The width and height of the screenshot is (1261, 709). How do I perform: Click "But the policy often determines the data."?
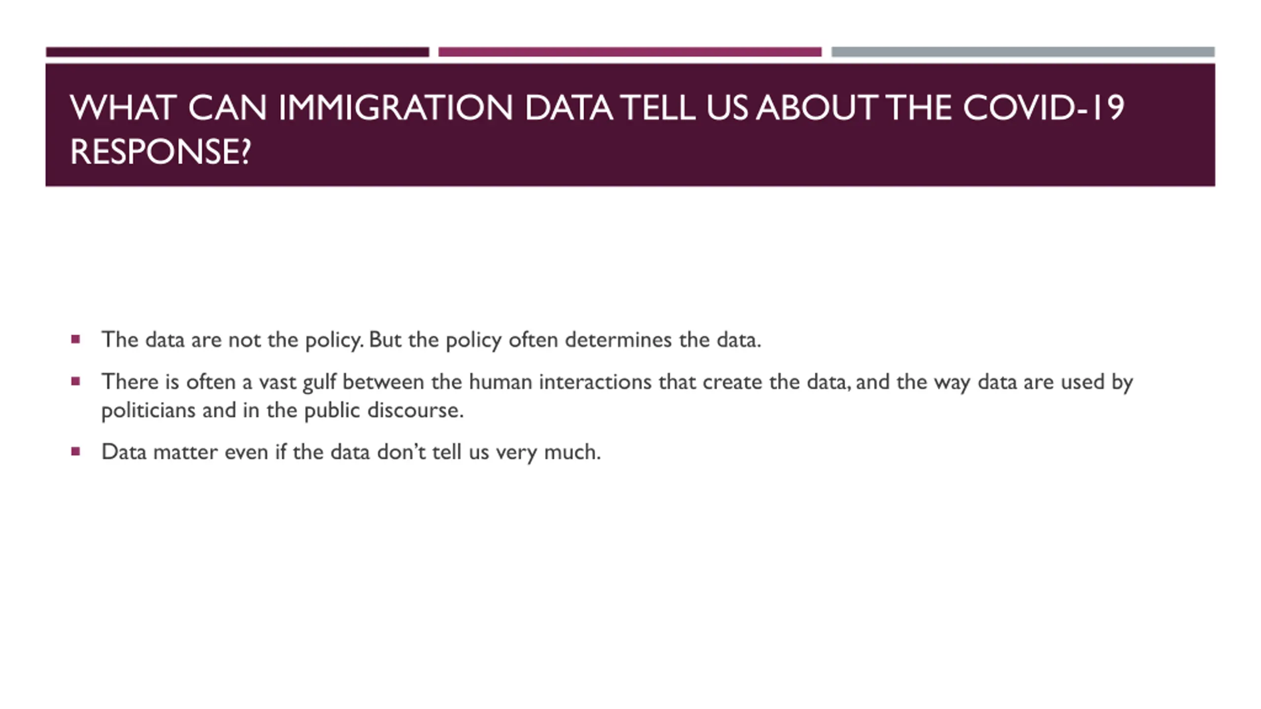564,340
